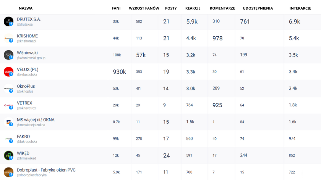Click the VELUX (PL) profile logo
This screenshot has height=180, width=321.
coord(8,72)
